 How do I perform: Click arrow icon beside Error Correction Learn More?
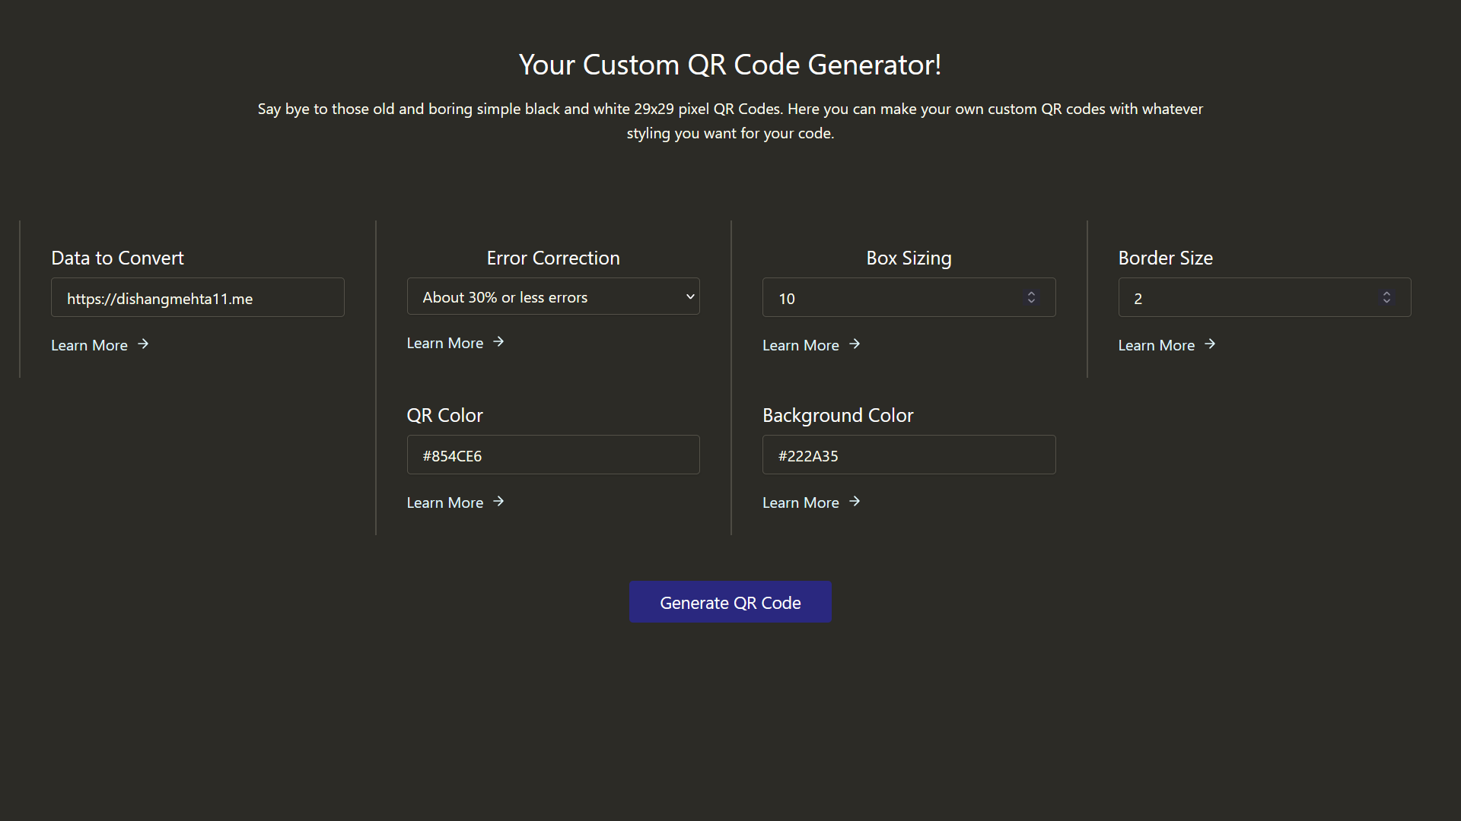click(x=498, y=342)
